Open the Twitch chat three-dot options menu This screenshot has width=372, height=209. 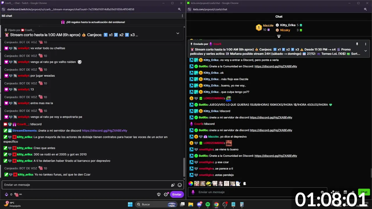(x=182, y=16)
